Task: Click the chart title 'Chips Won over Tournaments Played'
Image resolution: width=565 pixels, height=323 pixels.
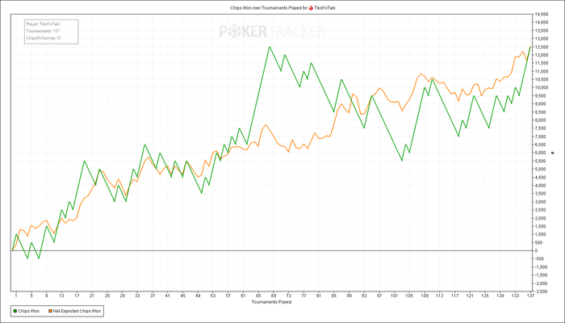Action: click(x=266, y=7)
